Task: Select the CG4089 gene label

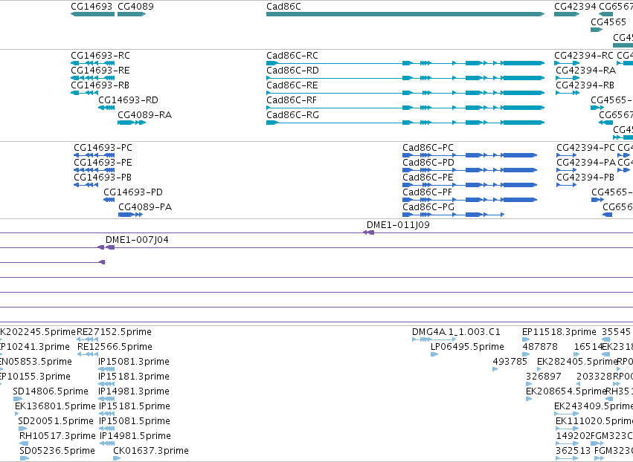Action: click(x=135, y=7)
